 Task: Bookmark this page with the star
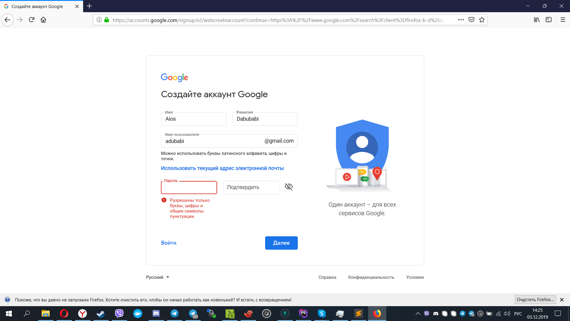click(x=482, y=20)
